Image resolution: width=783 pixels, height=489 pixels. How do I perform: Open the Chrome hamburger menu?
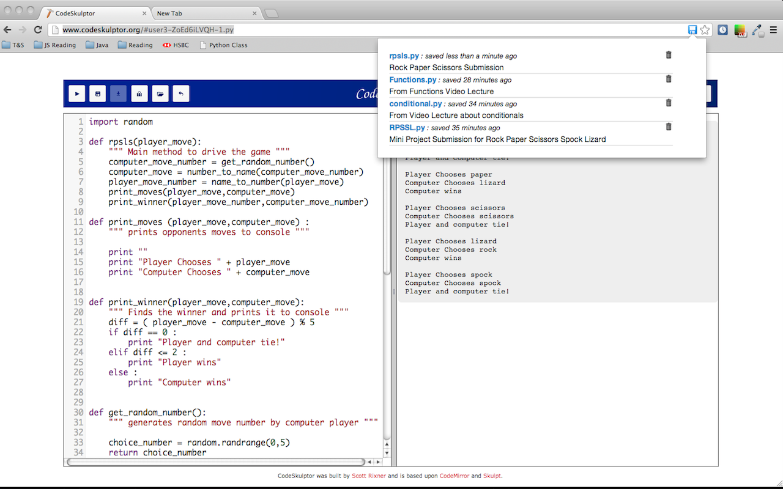click(x=773, y=29)
